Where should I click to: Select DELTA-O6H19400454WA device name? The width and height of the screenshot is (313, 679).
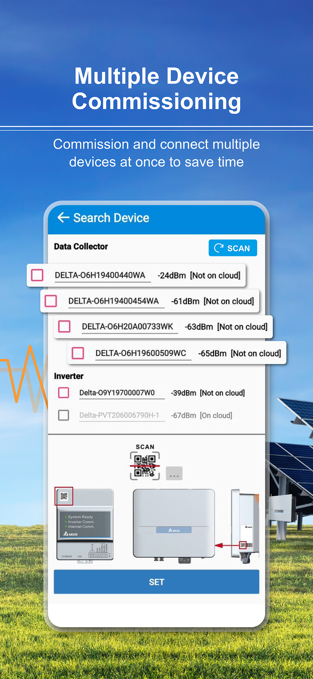pos(113,301)
